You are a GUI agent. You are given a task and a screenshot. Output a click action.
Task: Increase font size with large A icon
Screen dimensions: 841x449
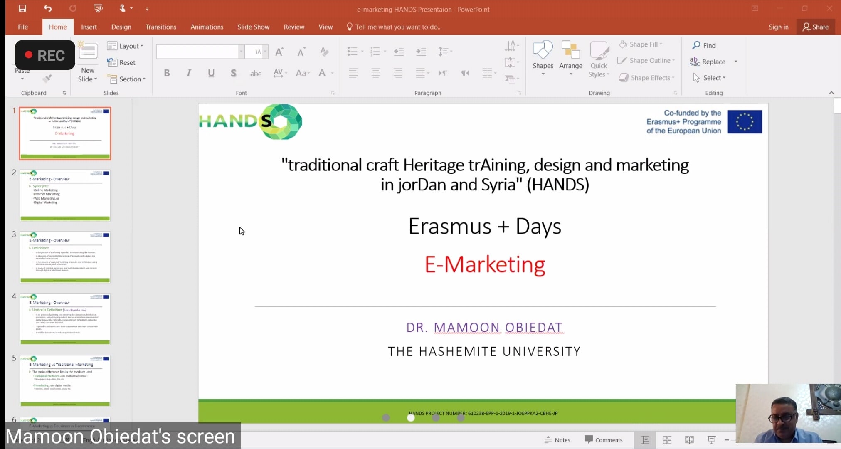pyautogui.click(x=279, y=52)
